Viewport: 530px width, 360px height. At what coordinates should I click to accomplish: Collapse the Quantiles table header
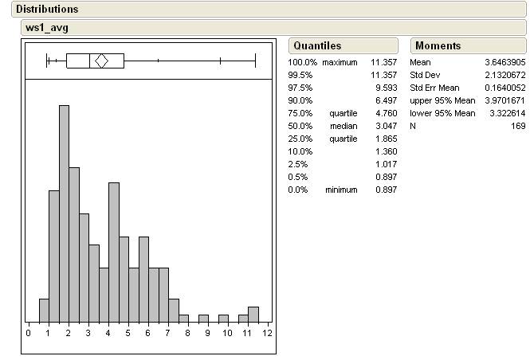pos(314,45)
